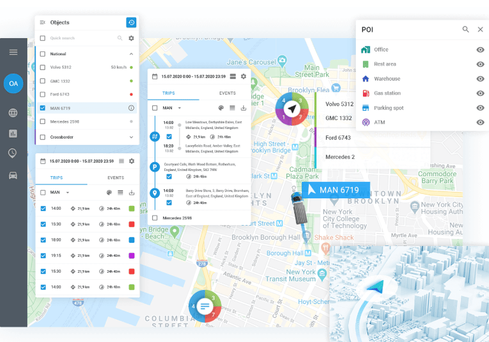Image resolution: width=489 pixels, height=342 pixels.
Task: Hide Office POIs with the eye icon
Action: [480, 50]
